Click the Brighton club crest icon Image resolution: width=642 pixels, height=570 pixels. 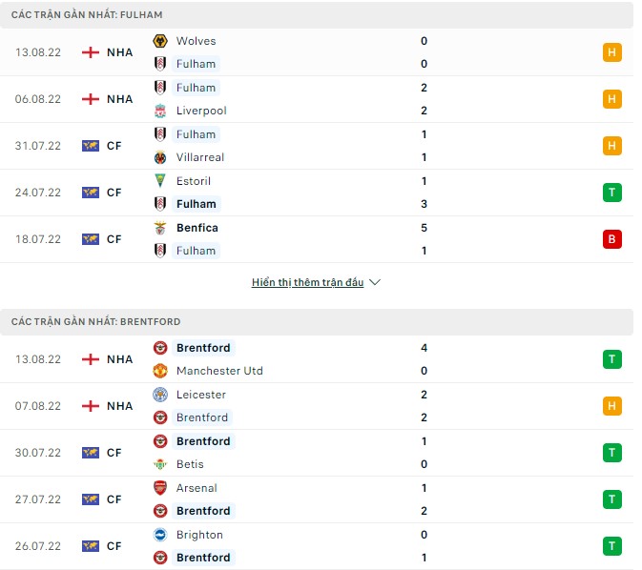point(159,535)
